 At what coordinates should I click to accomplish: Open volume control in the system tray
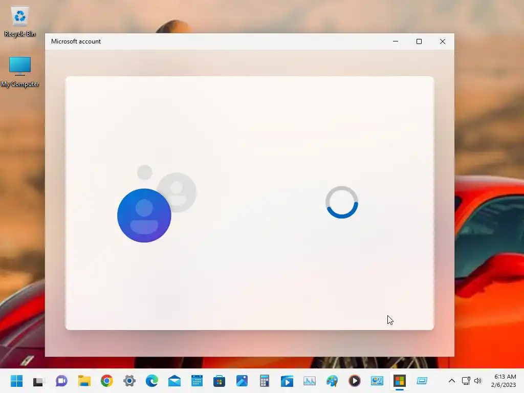[x=478, y=381]
